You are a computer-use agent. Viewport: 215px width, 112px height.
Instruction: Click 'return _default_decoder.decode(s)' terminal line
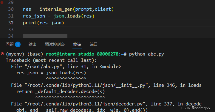click(61, 92)
